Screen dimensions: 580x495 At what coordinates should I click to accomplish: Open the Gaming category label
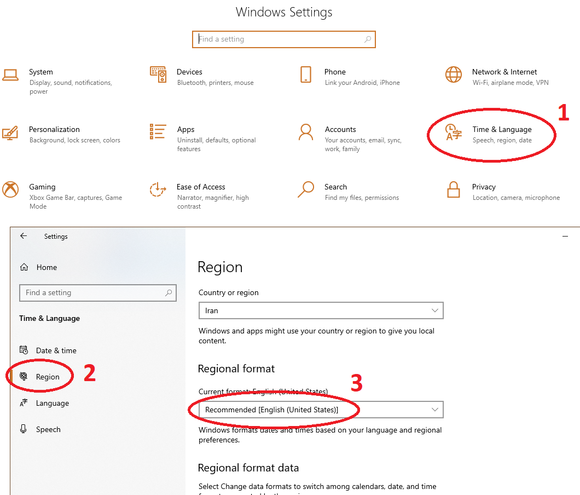(43, 187)
